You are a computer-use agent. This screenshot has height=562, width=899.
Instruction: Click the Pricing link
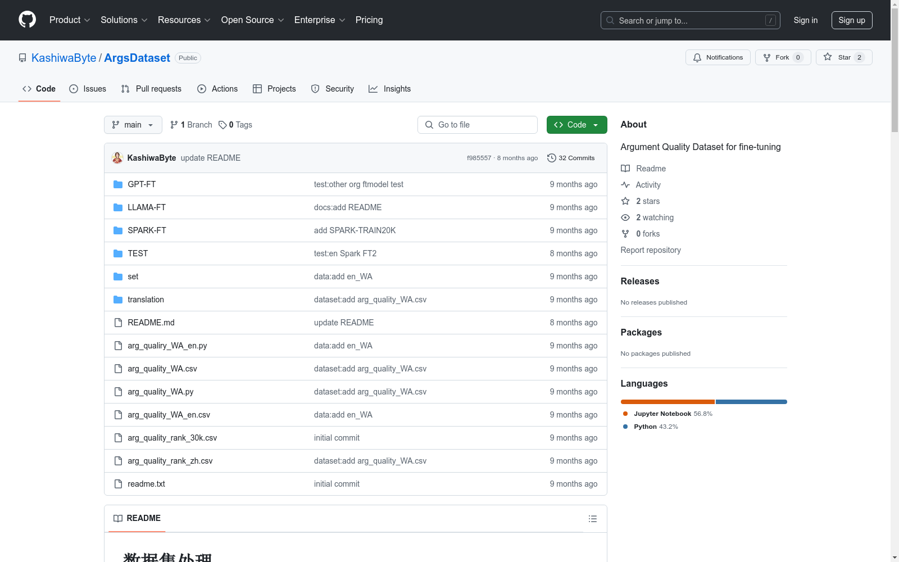pyautogui.click(x=369, y=20)
